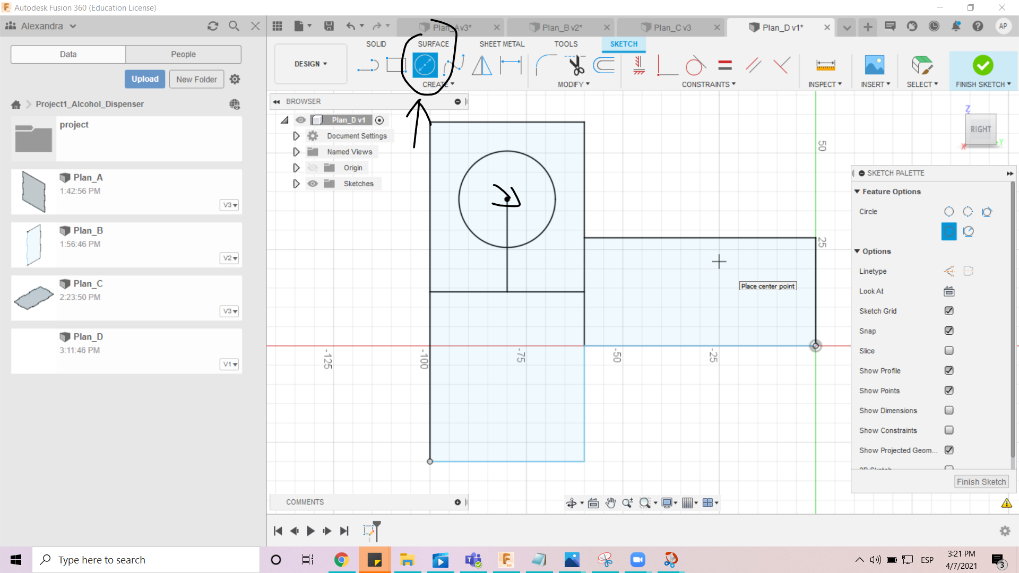The width and height of the screenshot is (1019, 573).
Task: Switch to the Solid tab in ribbon
Action: pyautogui.click(x=376, y=44)
